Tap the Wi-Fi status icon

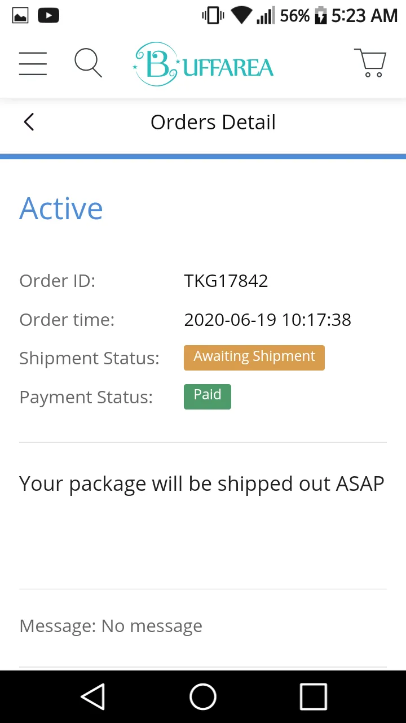point(241,16)
